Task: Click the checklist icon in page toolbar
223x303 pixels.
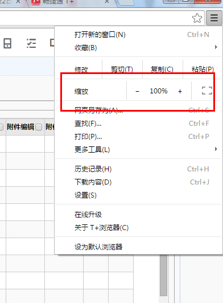Action: point(31,43)
